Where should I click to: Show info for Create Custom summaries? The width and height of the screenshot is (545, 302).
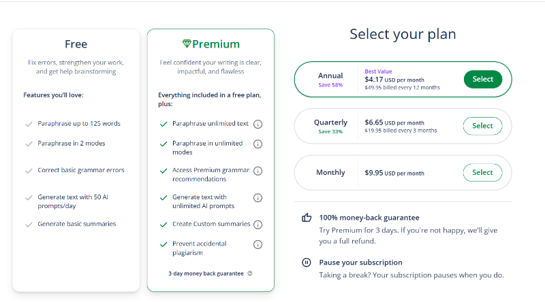[258, 224]
